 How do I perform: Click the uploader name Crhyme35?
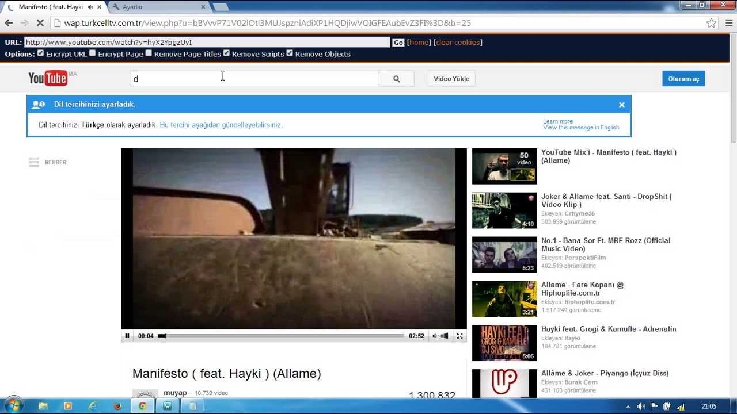point(579,214)
